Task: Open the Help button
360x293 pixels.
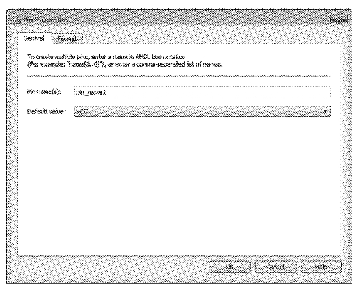Action: 321,267
